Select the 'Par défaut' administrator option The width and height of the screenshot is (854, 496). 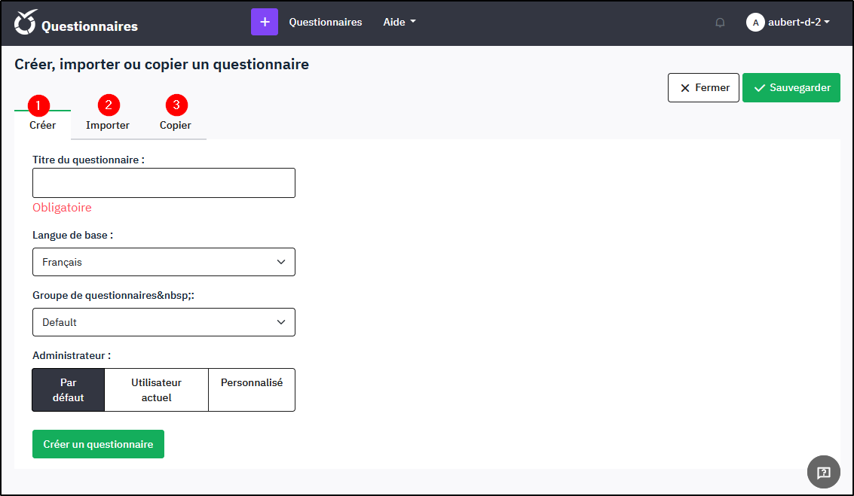(x=69, y=390)
